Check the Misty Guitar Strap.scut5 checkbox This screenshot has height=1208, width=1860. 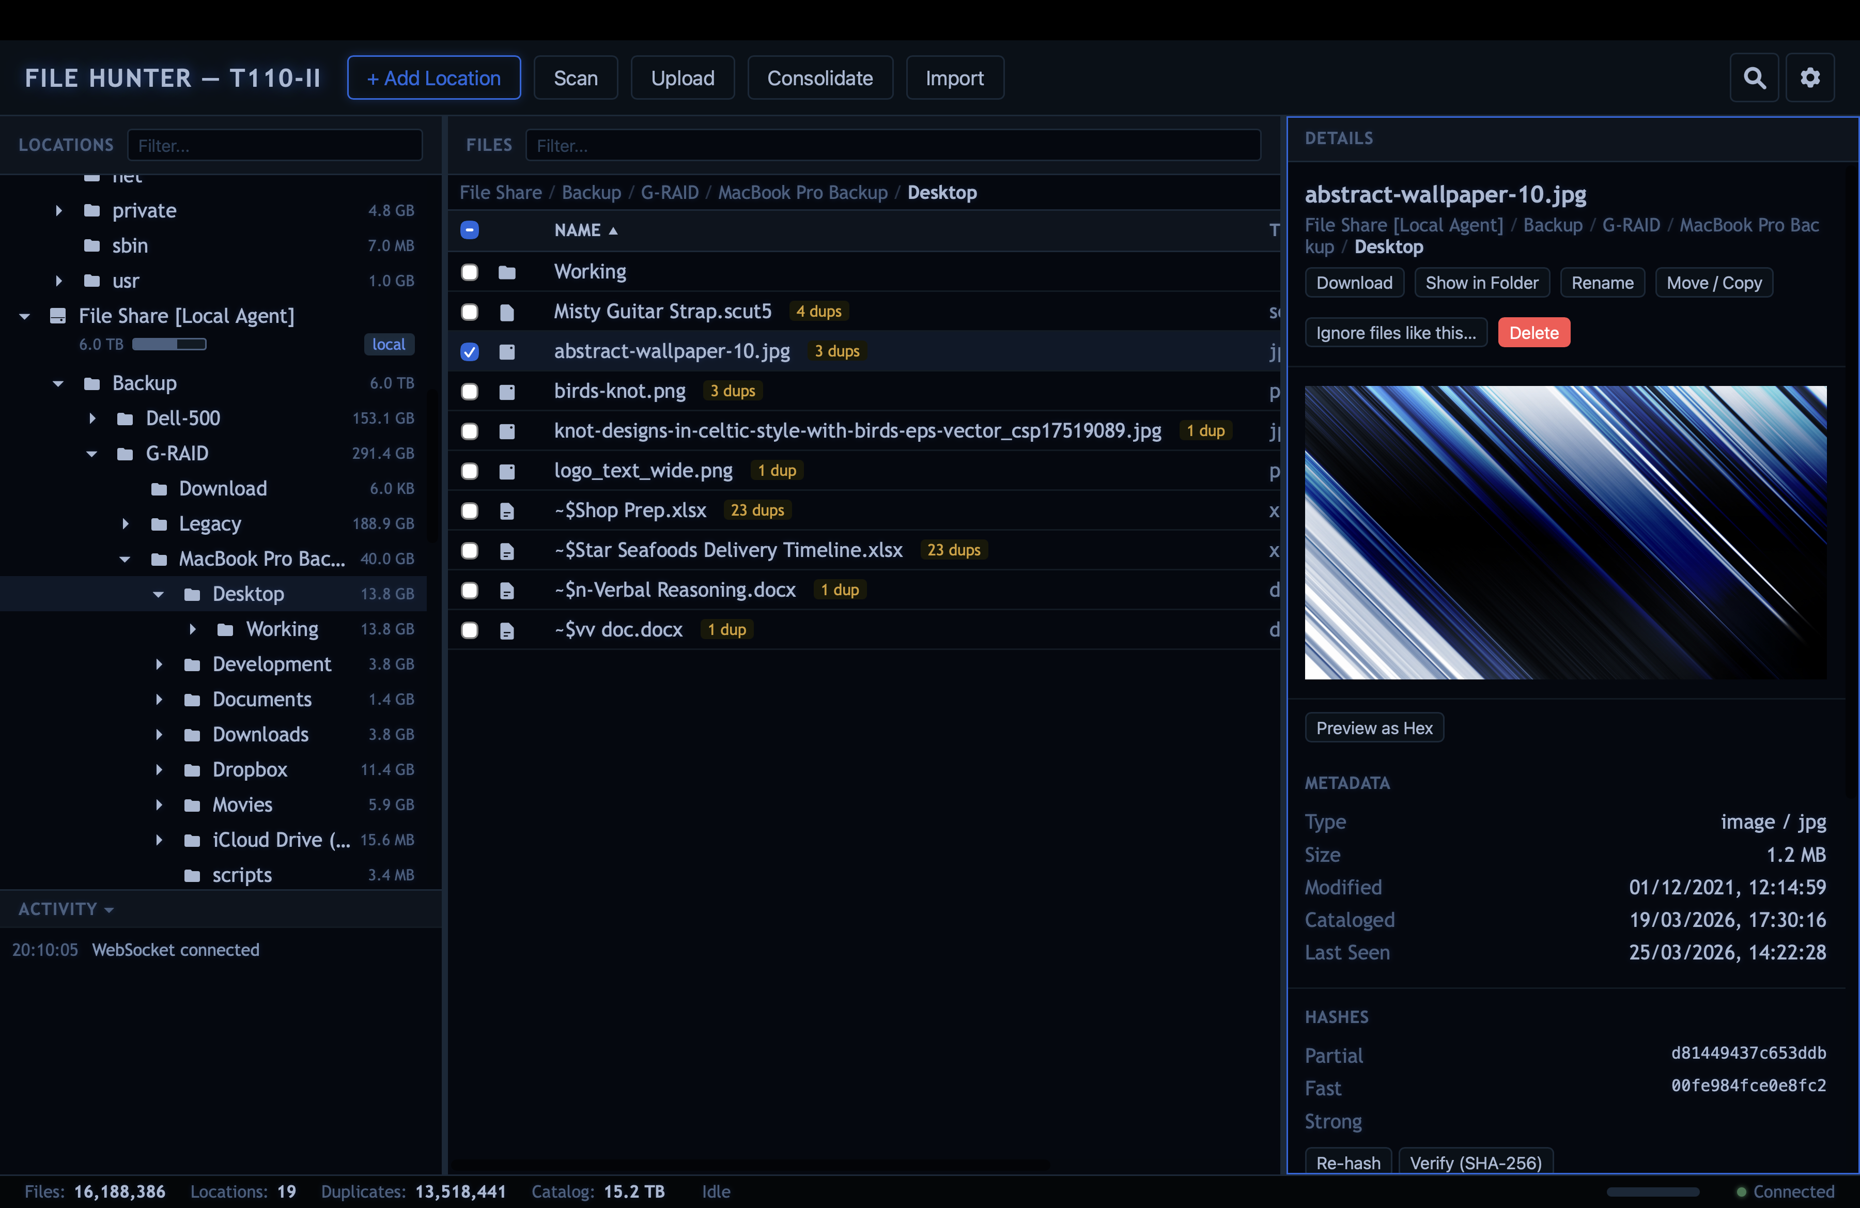pos(470,312)
